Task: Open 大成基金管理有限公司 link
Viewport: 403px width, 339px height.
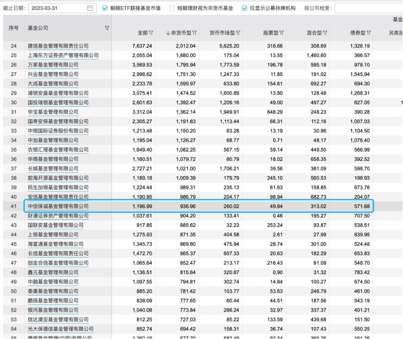Action: [x=53, y=83]
